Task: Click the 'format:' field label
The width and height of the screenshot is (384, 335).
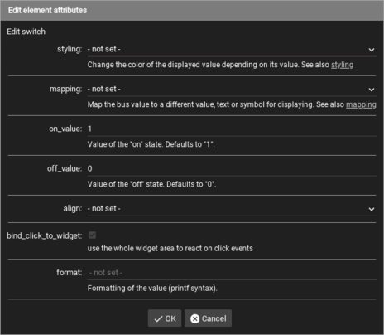Action: click(x=70, y=273)
